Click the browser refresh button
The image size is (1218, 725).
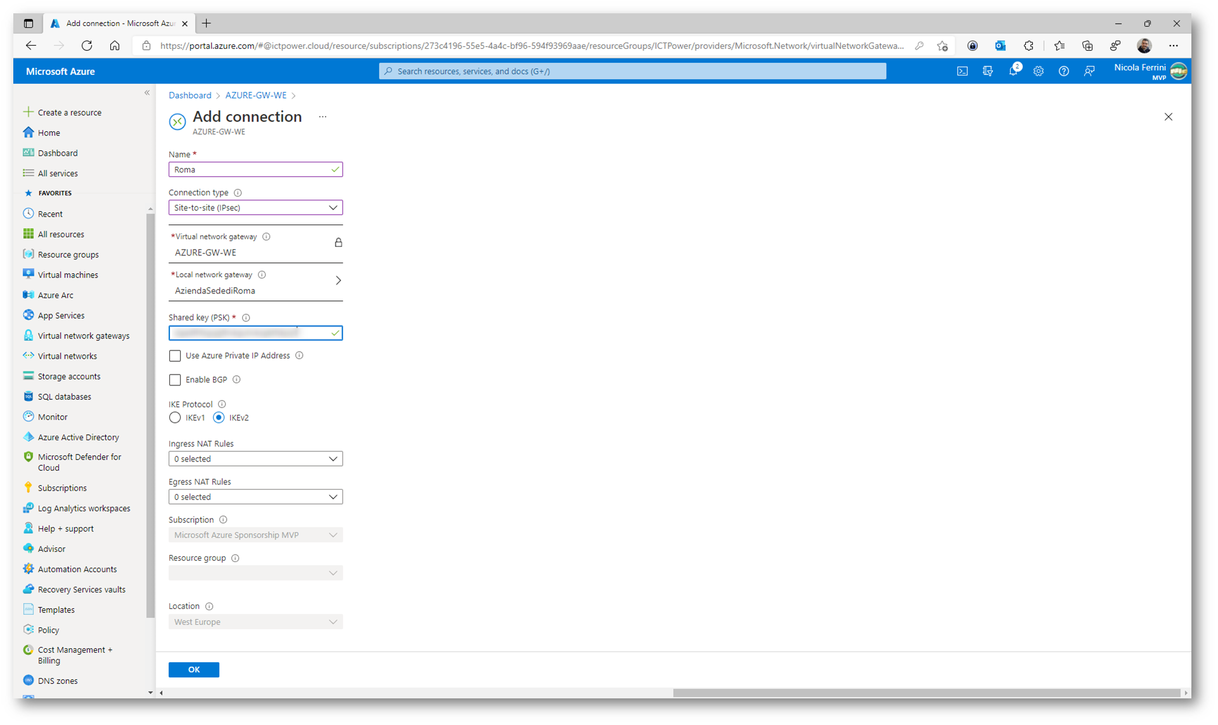click(x=87, y=46)
